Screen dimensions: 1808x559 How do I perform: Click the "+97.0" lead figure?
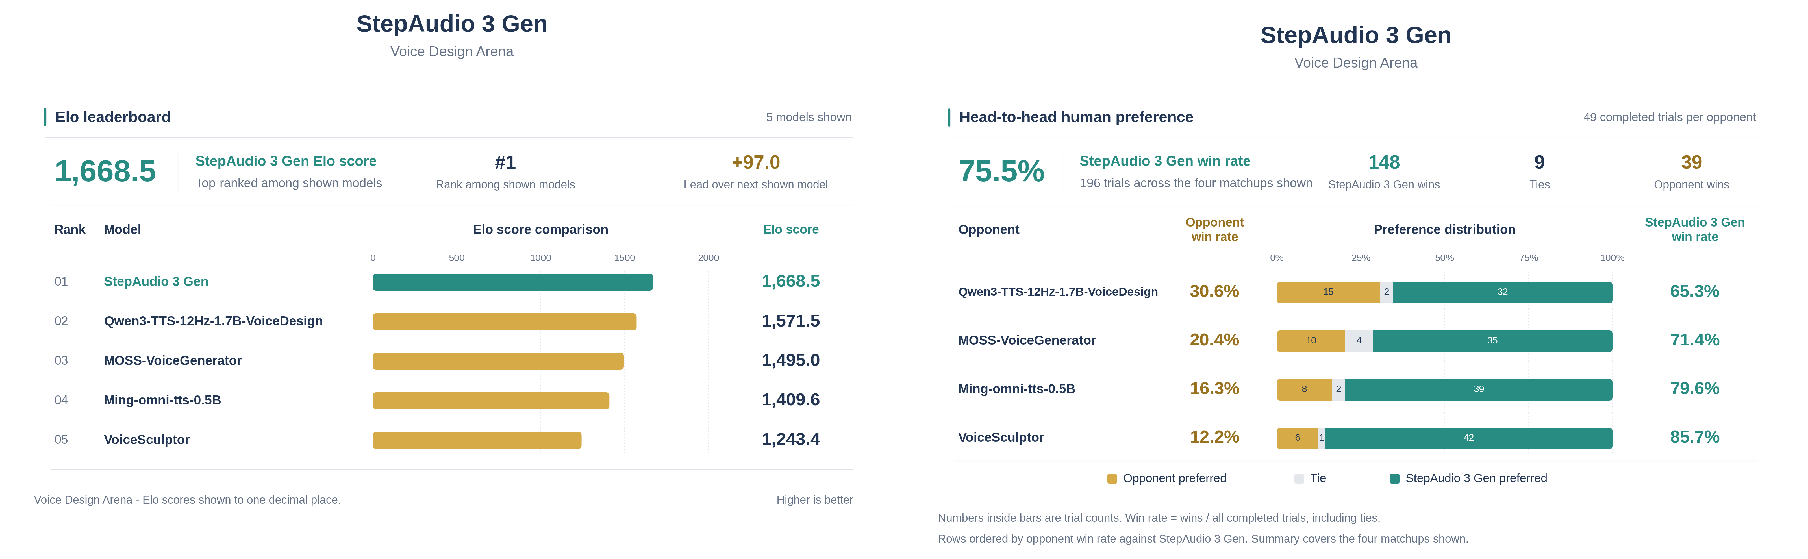(x=756, y=163)
